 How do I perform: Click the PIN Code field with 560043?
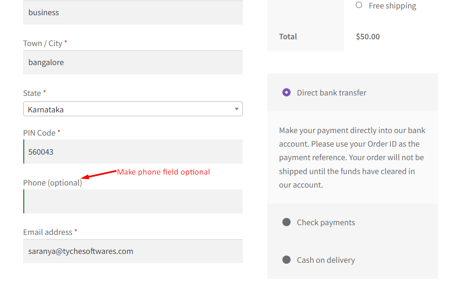tap(133, 152)
